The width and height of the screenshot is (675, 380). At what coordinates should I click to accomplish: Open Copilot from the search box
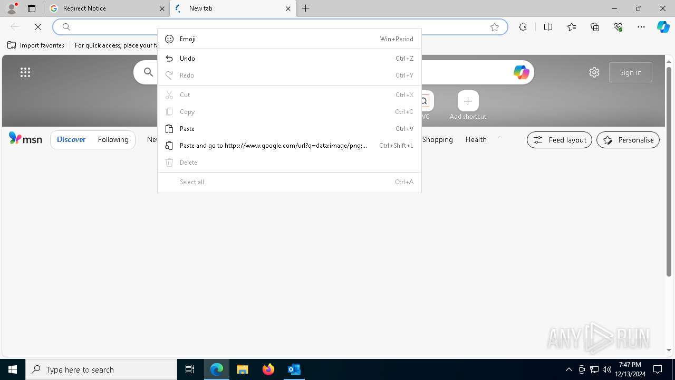(x=521, y=72)
